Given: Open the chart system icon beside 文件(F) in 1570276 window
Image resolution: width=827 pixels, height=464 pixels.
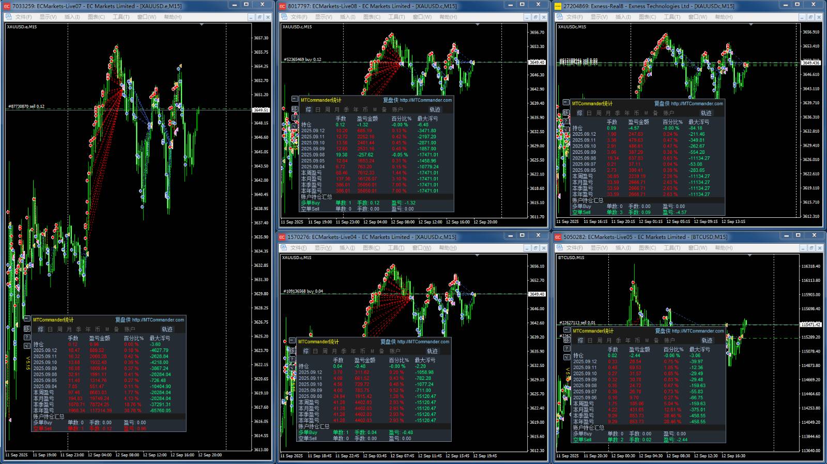Looking at the screenshot, I should point(284,248).
